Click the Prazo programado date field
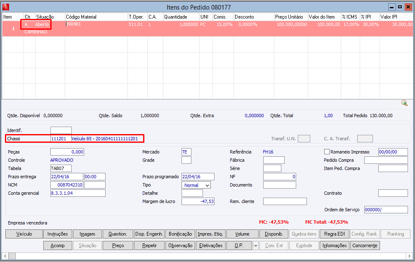 (x=198, y=177)
